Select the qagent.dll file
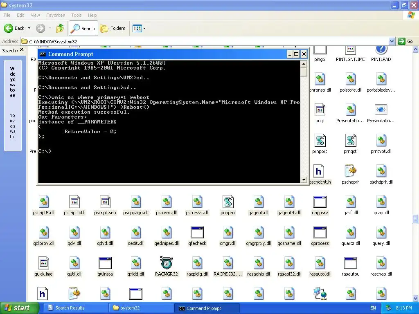Image resolution: width=419 pixels, height=314 pixels. [259, 205]
